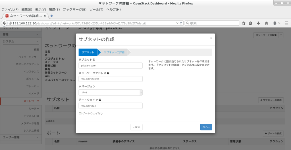Open the ヘルプ(H) menu

(113, 10)
